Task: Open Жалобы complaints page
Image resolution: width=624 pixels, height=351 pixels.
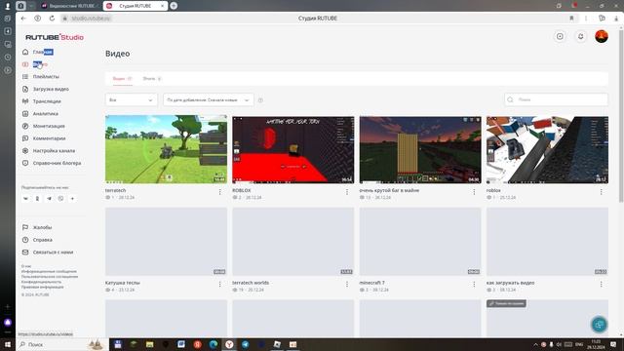Action: (x=37, y=227)
